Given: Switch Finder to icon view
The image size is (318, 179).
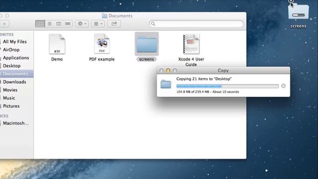Looking at the screenshot, I should (40, 24).
